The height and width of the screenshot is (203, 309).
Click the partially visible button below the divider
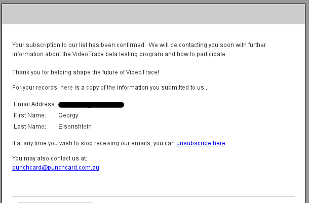(x=55, y=202)
